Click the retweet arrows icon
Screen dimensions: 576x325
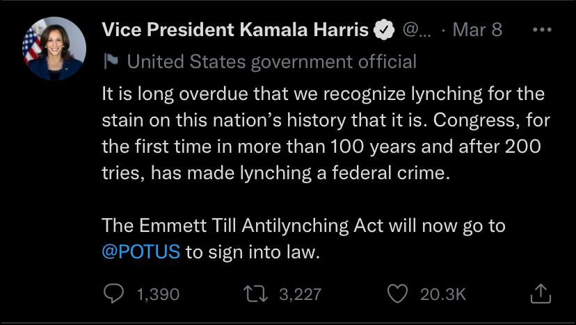257,294
